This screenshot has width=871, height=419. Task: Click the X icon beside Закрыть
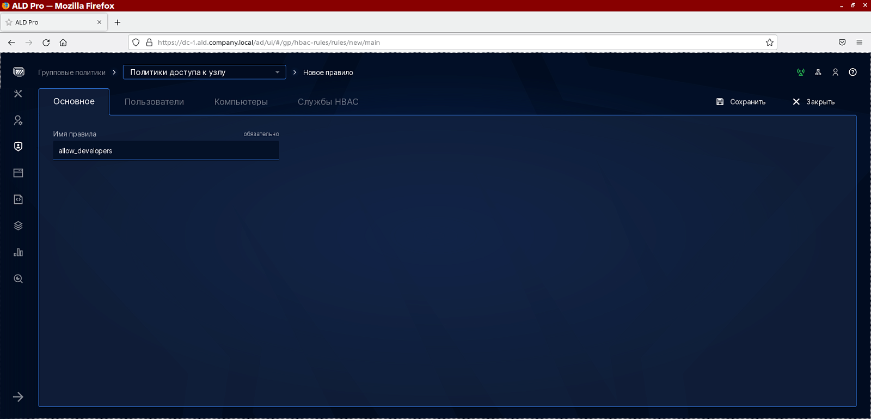(796, 102)
